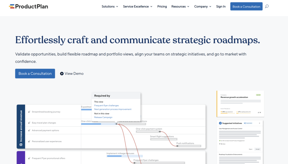Viewport: 288px width, 164px height.
Task: Open the search magnifier icon
Action: [x=267, y=6]
